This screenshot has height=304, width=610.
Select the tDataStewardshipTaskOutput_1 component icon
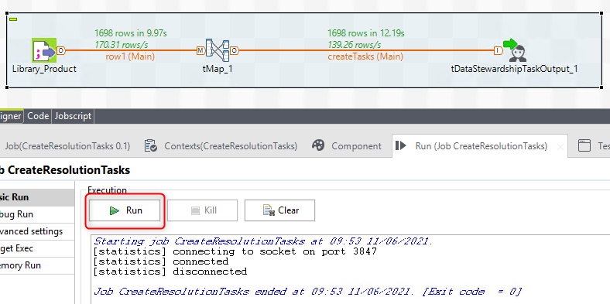[515, 50]
